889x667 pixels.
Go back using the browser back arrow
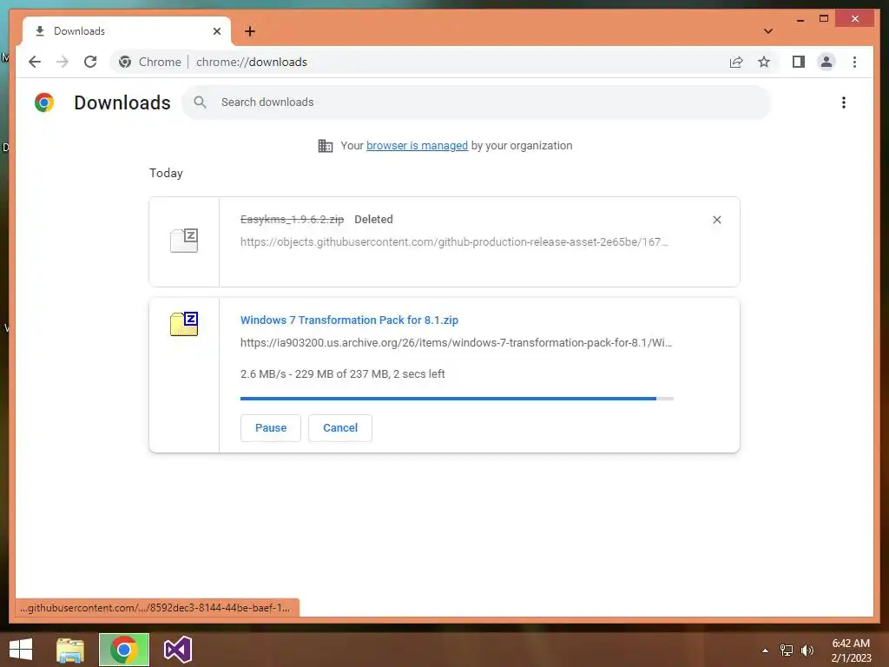point(35,62)
